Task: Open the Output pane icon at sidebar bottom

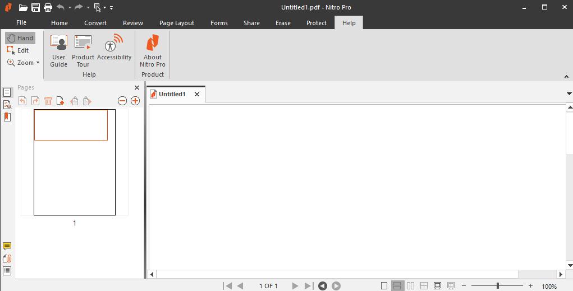Action: pos(7,271)
